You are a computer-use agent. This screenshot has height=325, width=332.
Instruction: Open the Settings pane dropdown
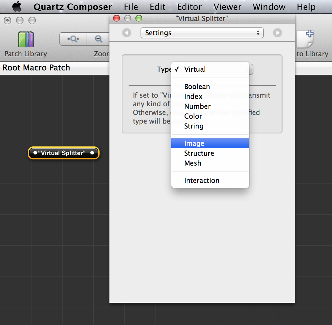[x=202, y=33]
